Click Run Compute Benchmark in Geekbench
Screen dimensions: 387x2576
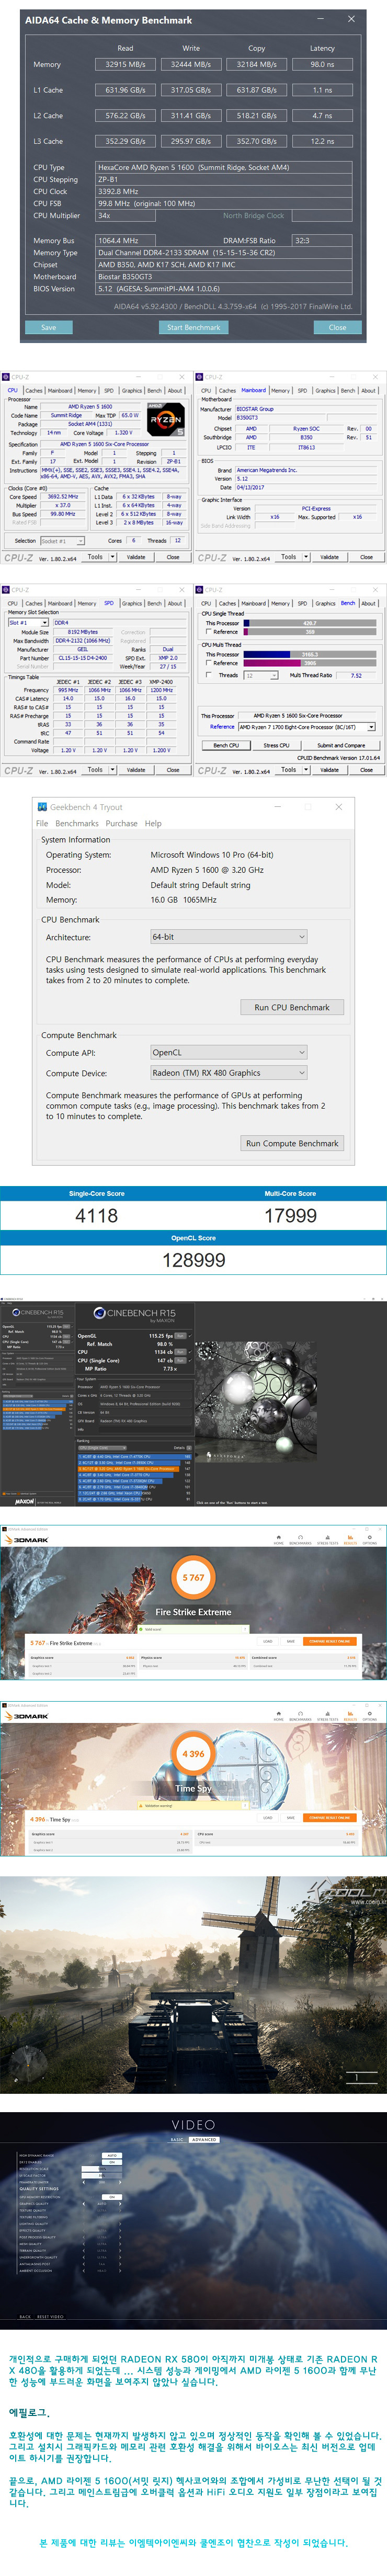click(x=292, y=1143)
